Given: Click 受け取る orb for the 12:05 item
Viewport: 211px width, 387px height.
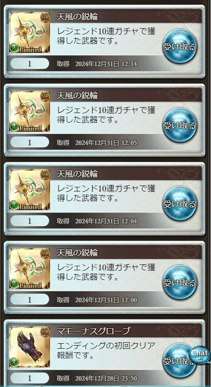Looking at the screenshot, I should click(180, 125).
